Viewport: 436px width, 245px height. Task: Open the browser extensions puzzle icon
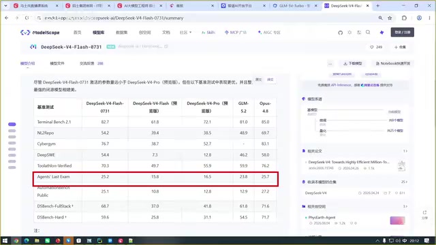(404, 18)
